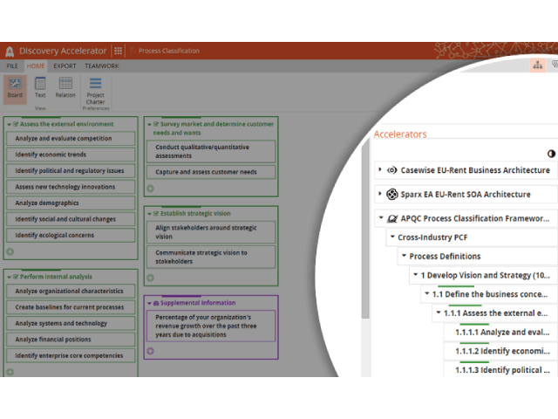
Task: Click the Casewise EU-Rent eye icon
Action: pos(391,170)
